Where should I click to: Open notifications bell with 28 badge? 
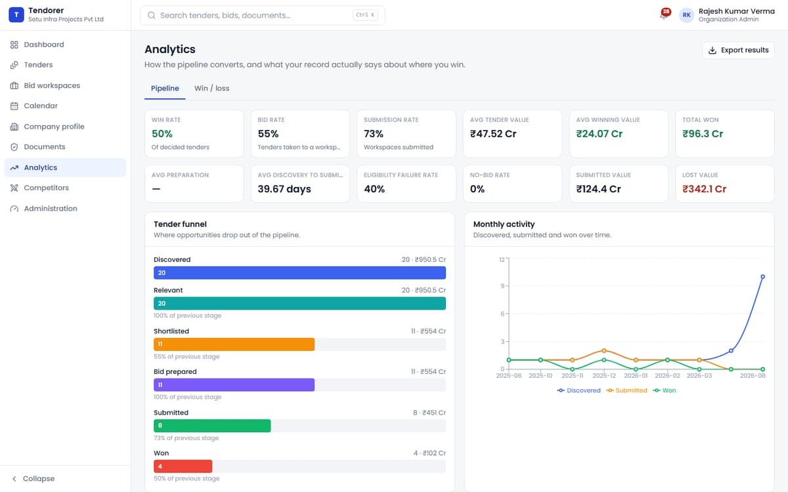pyautogui.click(x=665, y=14)
